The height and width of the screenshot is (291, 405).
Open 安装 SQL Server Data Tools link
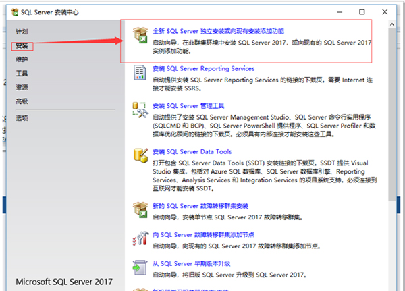pos(192,152)
